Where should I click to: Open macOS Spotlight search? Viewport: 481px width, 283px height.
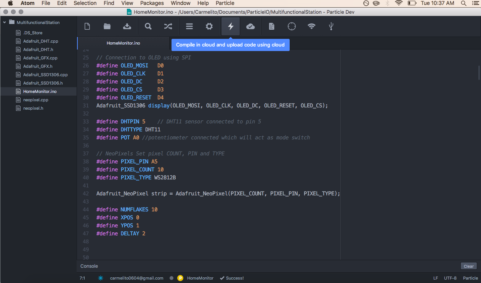(463, 3)
